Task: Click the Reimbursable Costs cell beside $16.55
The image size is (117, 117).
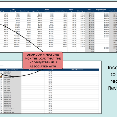Action: coord(12,78)
